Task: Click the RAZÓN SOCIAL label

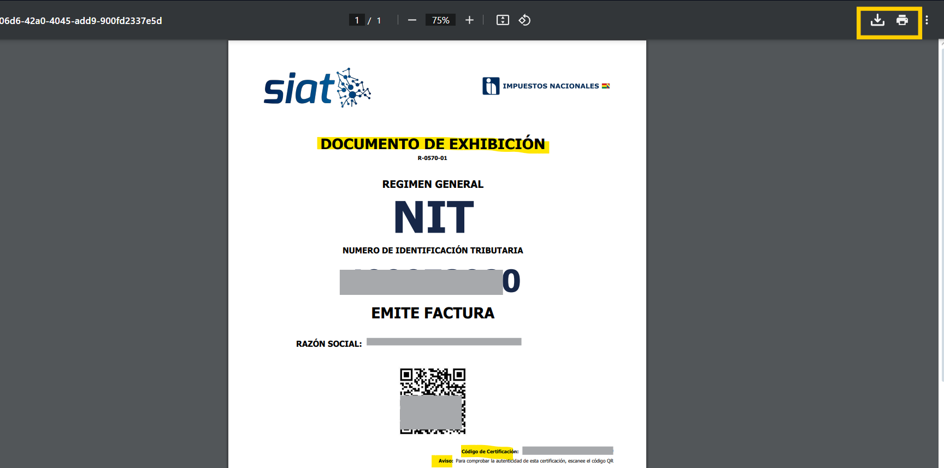Action: [x=329, y=344]
